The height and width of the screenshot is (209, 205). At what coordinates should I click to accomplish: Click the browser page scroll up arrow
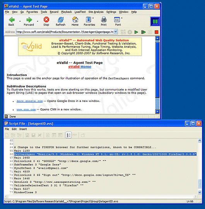coord(157,38)
